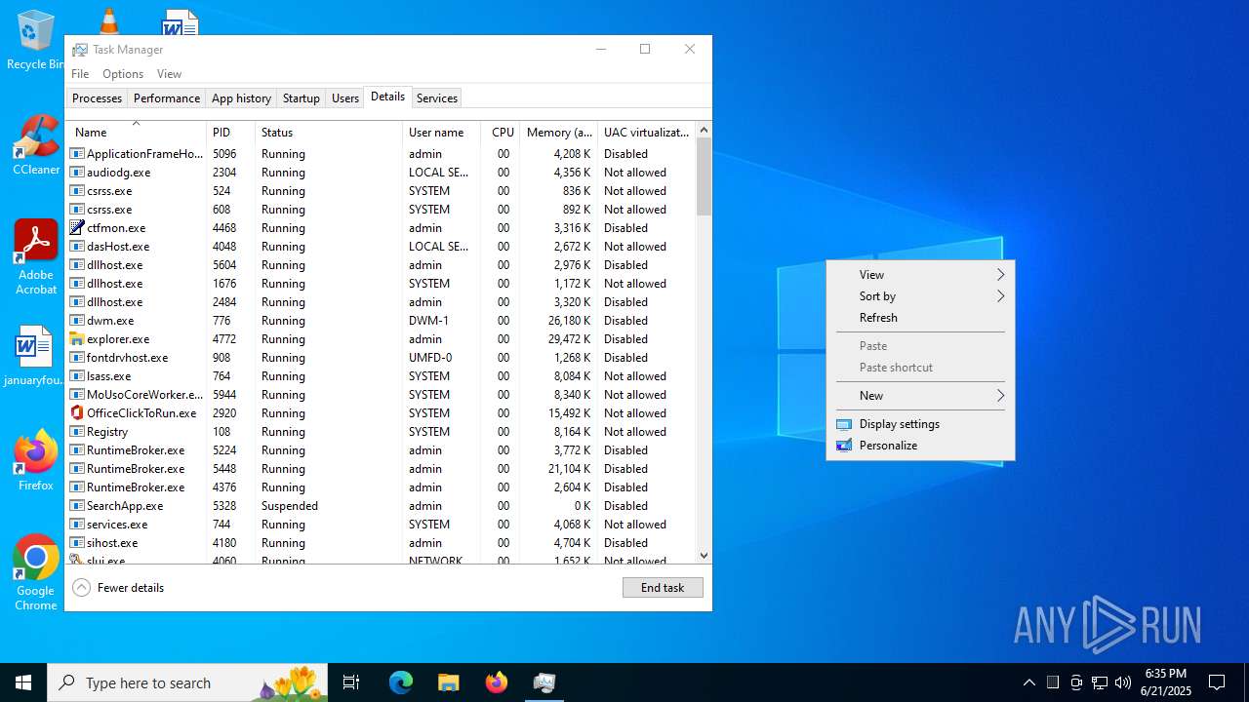
Task: Open the volume control in system tray
Action: point(1123,682)
